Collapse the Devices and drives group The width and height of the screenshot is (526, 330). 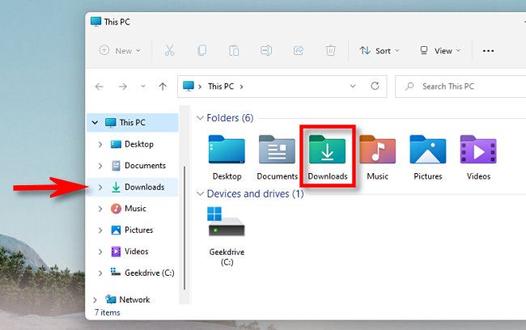pos(200,194)
